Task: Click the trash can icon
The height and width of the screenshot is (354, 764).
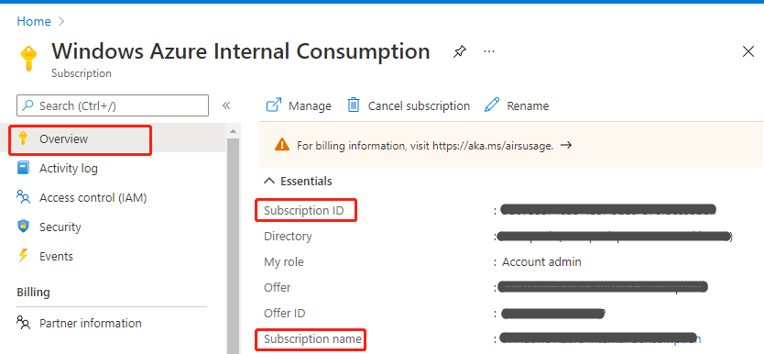Action: [x=354, y=105]
